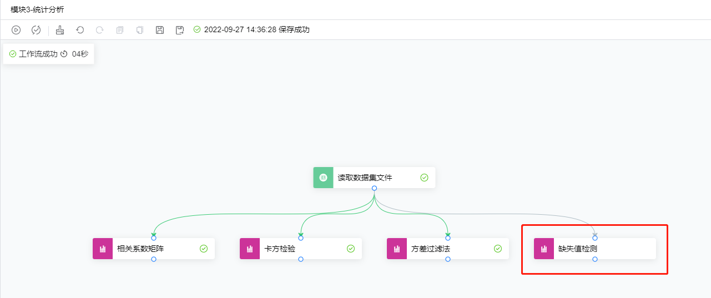Click input port atop 方差过滤法 node
Image resolution: width=711 pixels, height=298 pixels.
448,238
